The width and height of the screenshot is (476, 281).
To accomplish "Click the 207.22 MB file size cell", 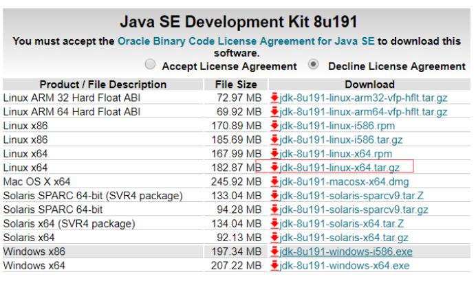I will coord(237,265).
